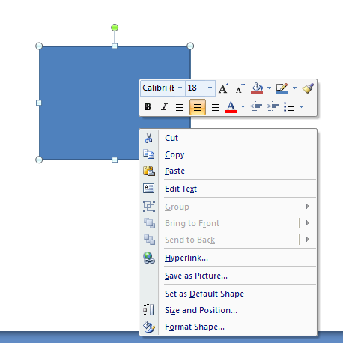Expand the bullets style dropdown arrow
This screenshot has width=343, height=343.
point(302,107)
